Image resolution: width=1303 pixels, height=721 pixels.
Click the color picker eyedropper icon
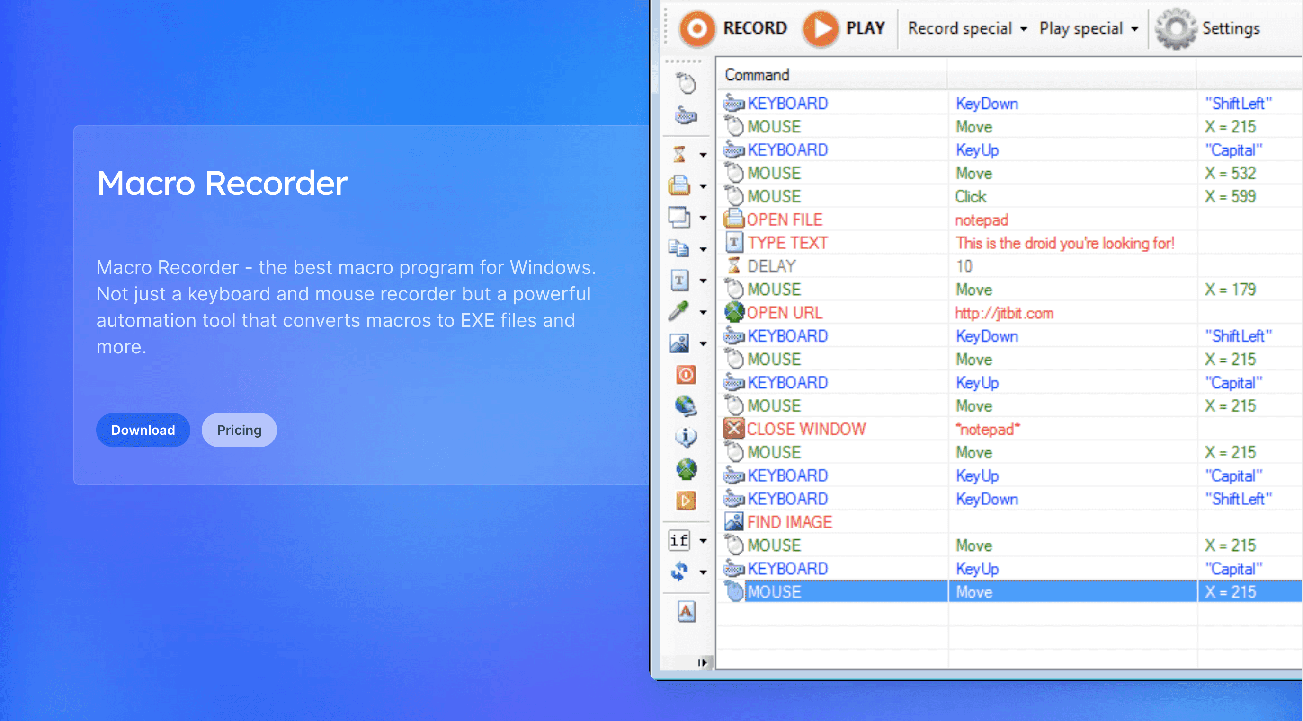pos(679,311)
